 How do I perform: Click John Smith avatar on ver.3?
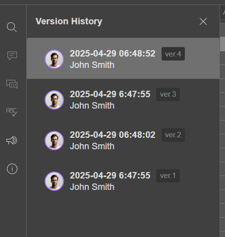click(54, 100)
